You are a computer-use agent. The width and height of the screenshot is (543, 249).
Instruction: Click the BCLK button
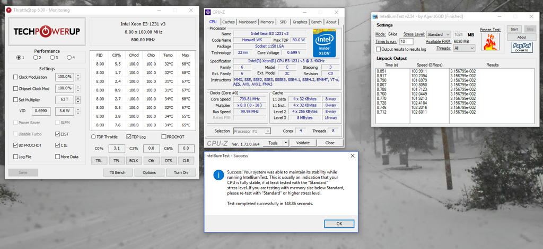(134, 161)
